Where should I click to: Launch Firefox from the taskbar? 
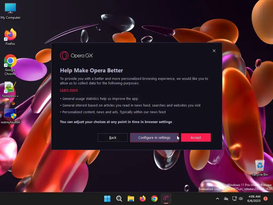tap(143, 199)
